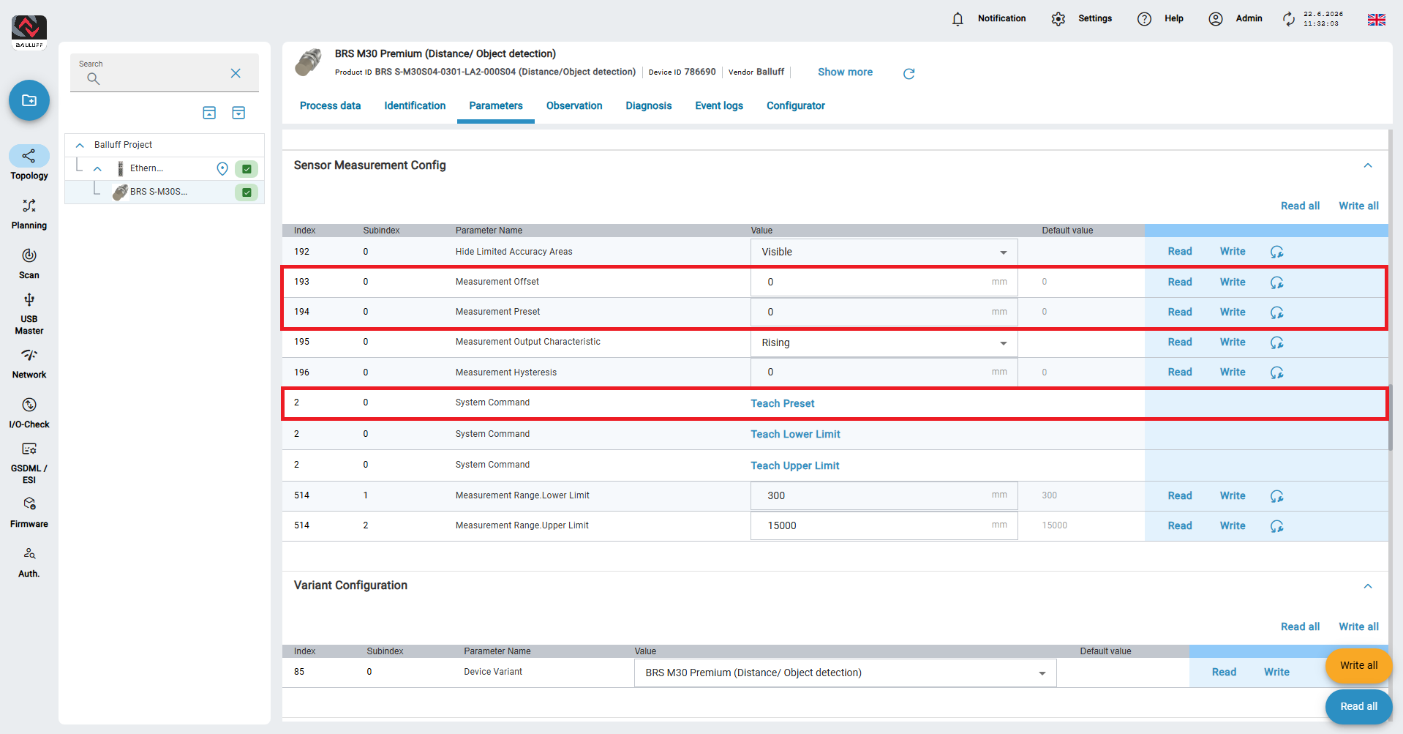Reset Hide Limited Accuracy Areas to default
Image resolution: width=1403 pixels, height=734 pixels.
pyautogui.click(x=1277, y=252)
